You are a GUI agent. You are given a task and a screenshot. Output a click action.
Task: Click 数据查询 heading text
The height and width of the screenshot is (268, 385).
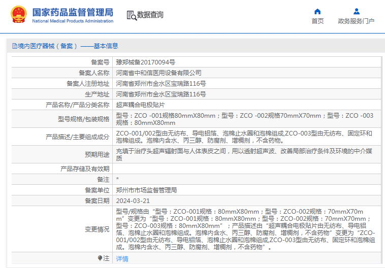pyautogui.click(x=150, y=15)
